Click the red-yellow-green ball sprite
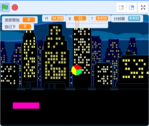This screenshot has height=126, width=149. (x=77, y=70)
